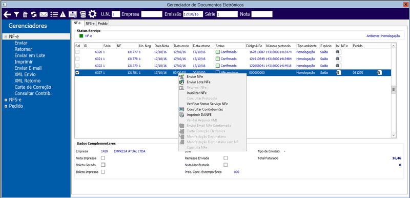Image resolution: width=410 pixels, height=198 pixels.
Task: Switch to the NFS-e tab
Action: coord(90,24)
